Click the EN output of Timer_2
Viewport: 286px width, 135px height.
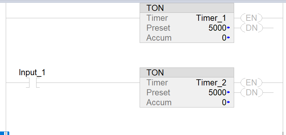point(251,83)
